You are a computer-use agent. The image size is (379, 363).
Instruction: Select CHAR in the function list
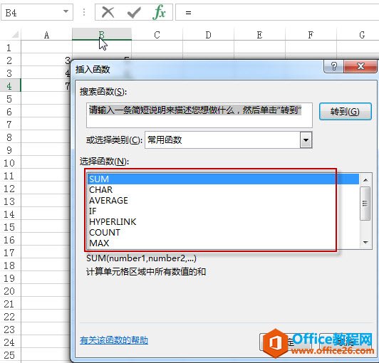pos(223,190)
